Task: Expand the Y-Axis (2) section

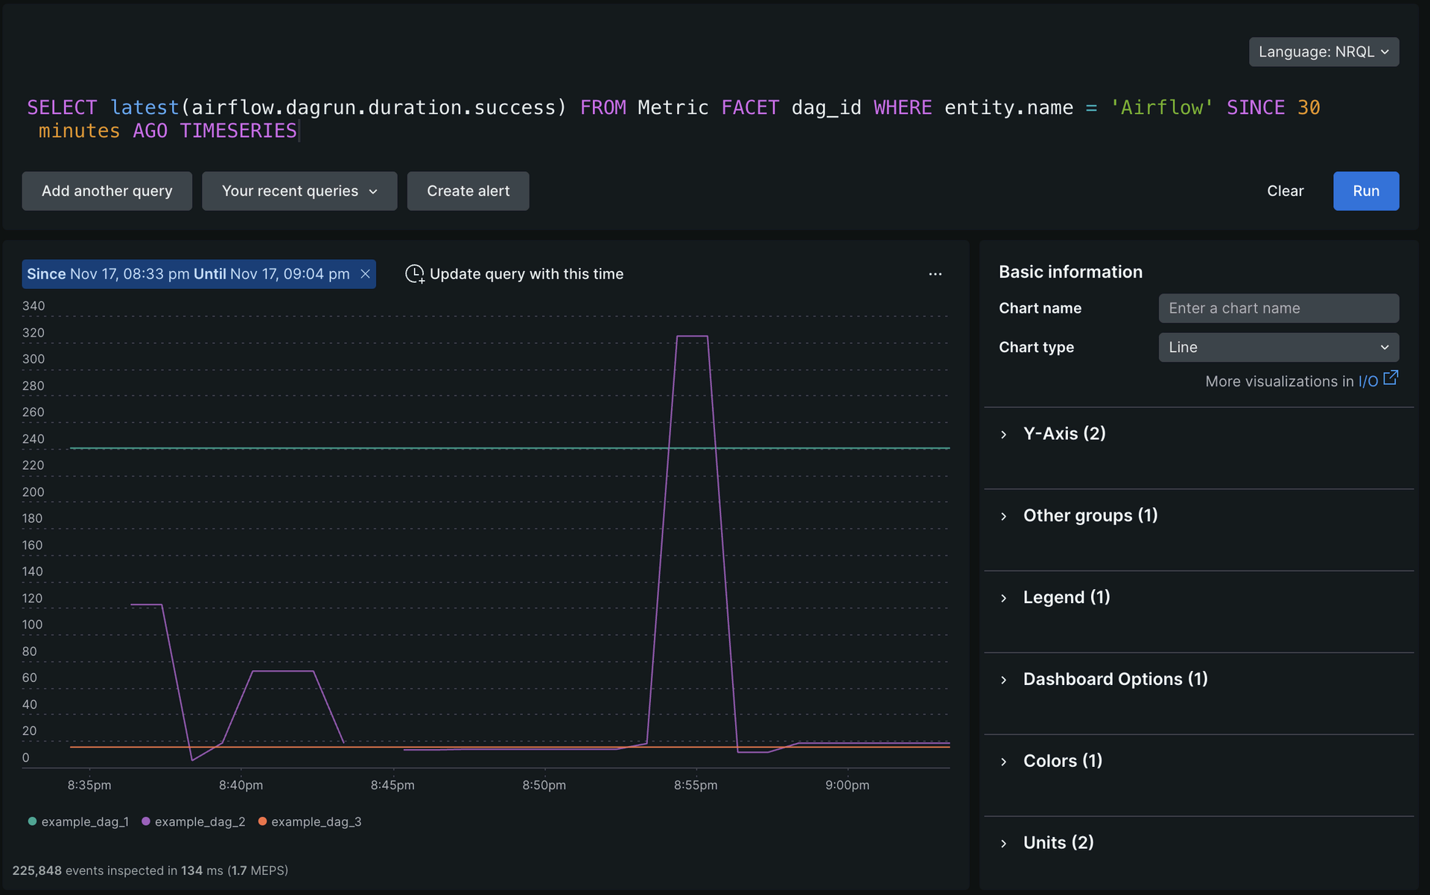Action: 1064,433
